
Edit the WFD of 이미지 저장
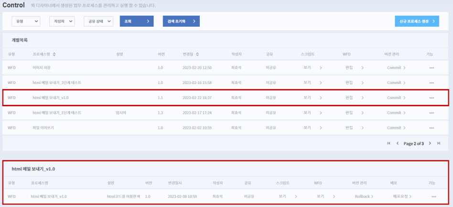[x=355, y=68]
